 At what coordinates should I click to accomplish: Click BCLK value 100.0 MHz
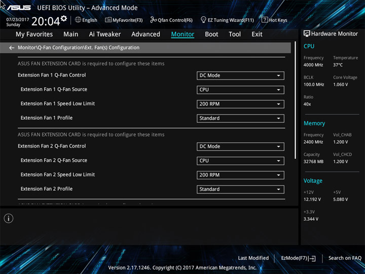click(314, 85)
